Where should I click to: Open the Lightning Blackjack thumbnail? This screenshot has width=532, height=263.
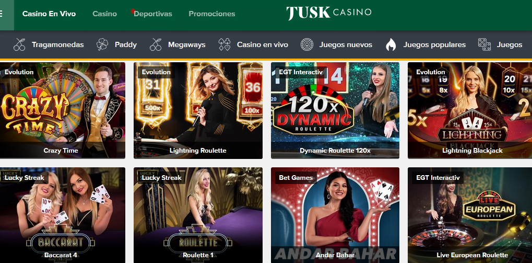470,110
